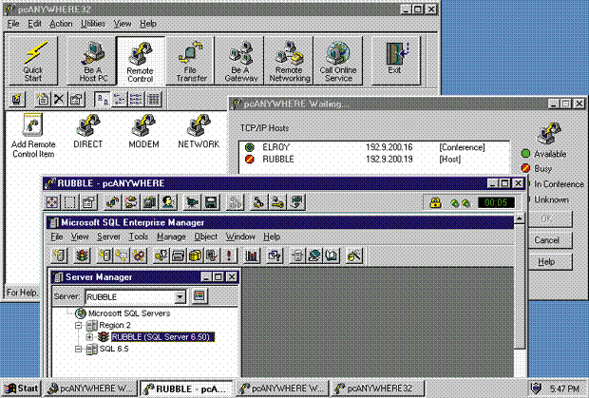Click the padlock status icon

pos(435,203)
